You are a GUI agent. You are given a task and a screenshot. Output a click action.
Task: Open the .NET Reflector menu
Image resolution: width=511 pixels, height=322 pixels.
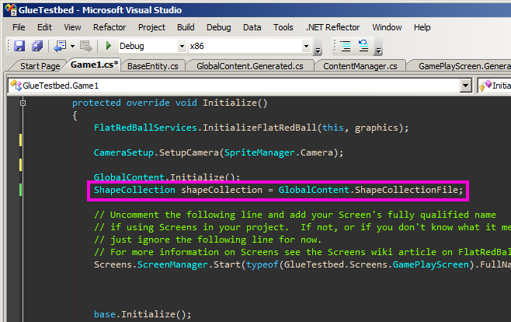[x=332, y=27]
